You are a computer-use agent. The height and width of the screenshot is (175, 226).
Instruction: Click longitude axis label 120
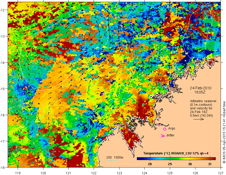[x=43, y=173]
